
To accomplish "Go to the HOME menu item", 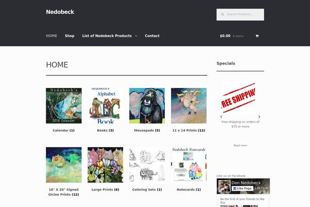I will point(51,36).
